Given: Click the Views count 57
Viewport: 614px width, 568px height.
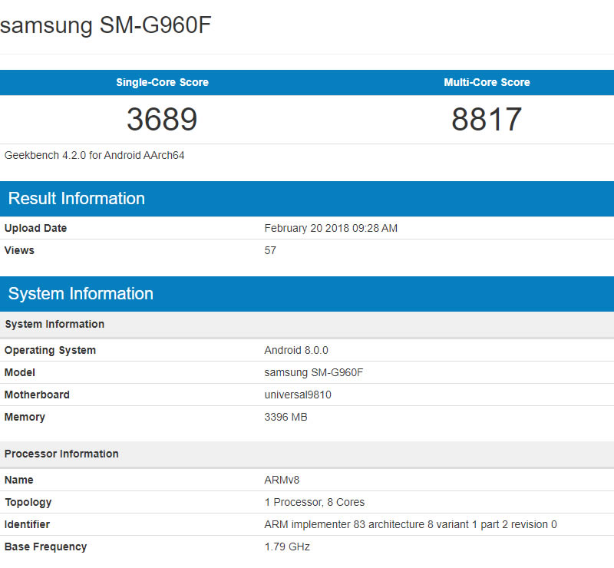Looking at the screenshot, I should coord(270,250).
